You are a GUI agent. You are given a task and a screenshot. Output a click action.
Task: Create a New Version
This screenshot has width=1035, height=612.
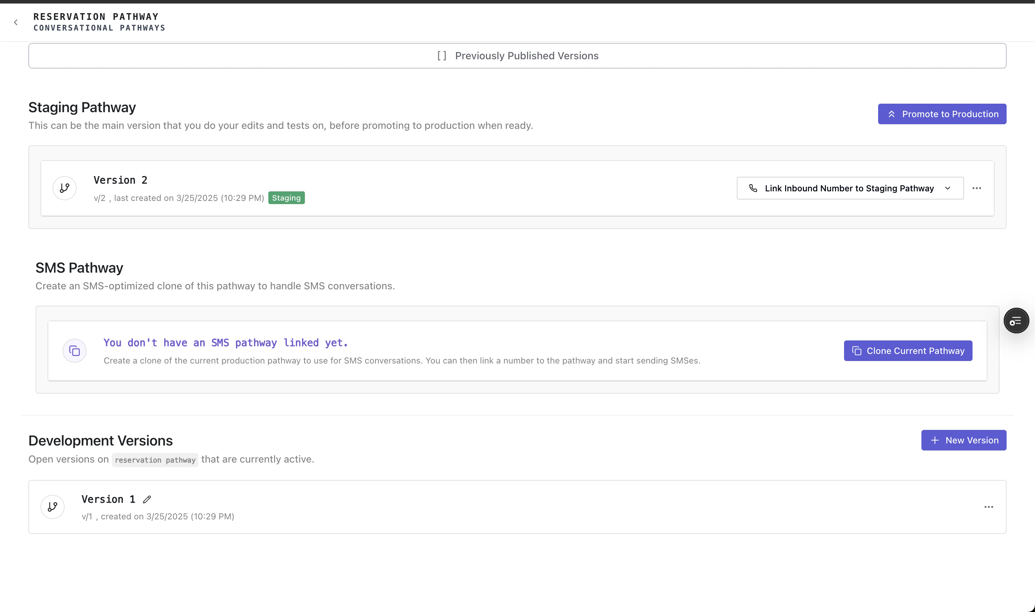point(964,440)
